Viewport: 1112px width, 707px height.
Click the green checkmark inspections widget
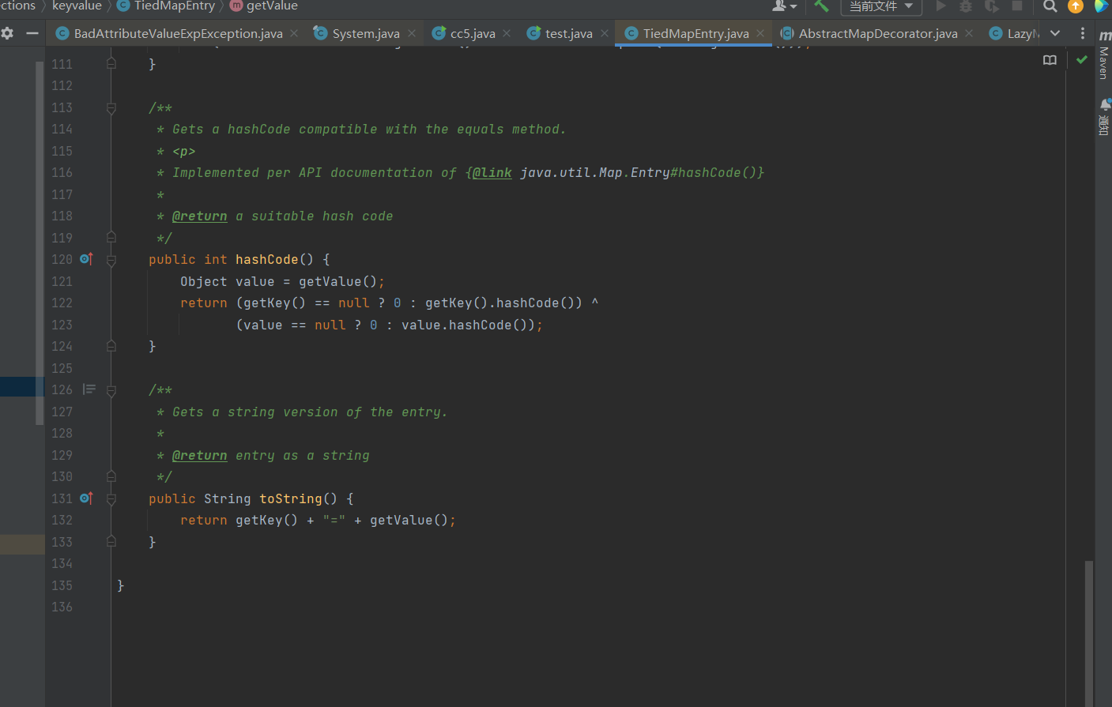pos(1082,59)
